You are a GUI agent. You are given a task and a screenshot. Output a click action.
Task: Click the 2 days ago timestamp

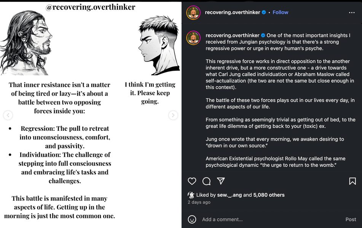(199, 202)
